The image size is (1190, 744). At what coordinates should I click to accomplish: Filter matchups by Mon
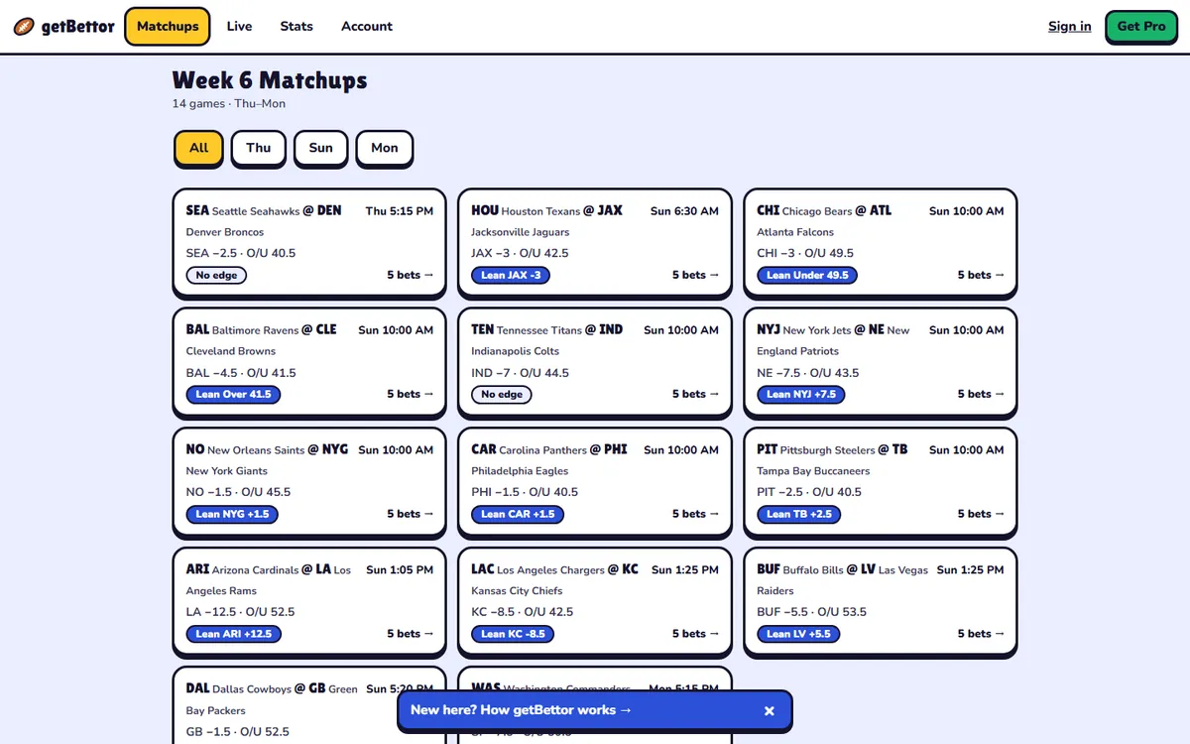pos(385,148)
